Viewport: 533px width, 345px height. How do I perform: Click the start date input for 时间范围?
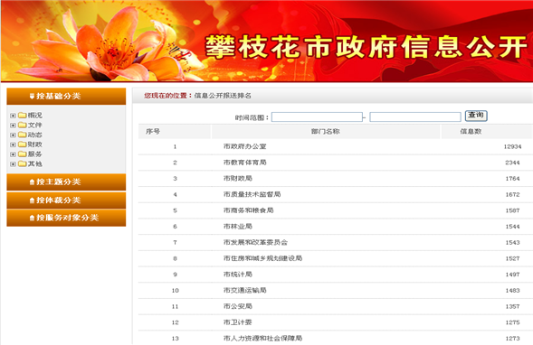317,117
